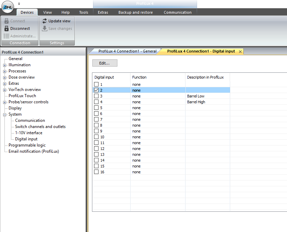Open the Help ribbon tab
The height and width of the screenshot is (232, 287).
65,12
